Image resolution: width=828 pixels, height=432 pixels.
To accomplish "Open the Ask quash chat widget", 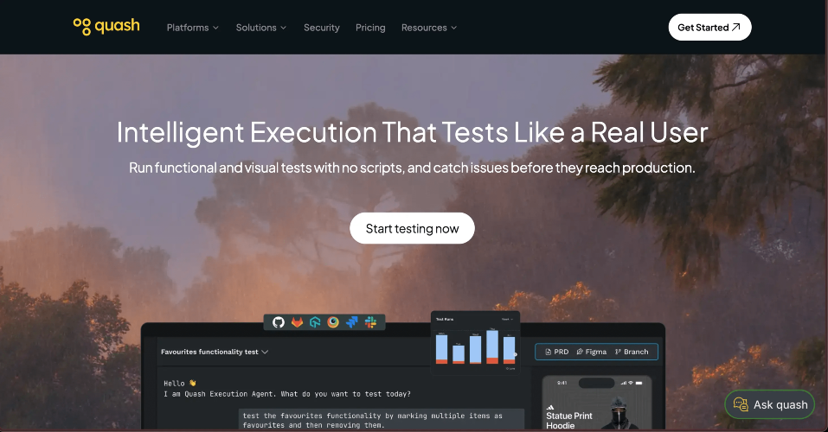I will (x=770, y=404).
